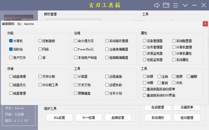209x130 pixels.
Task: Tick 组策略编辑器 checkbox
Action: tap(107, 57)
